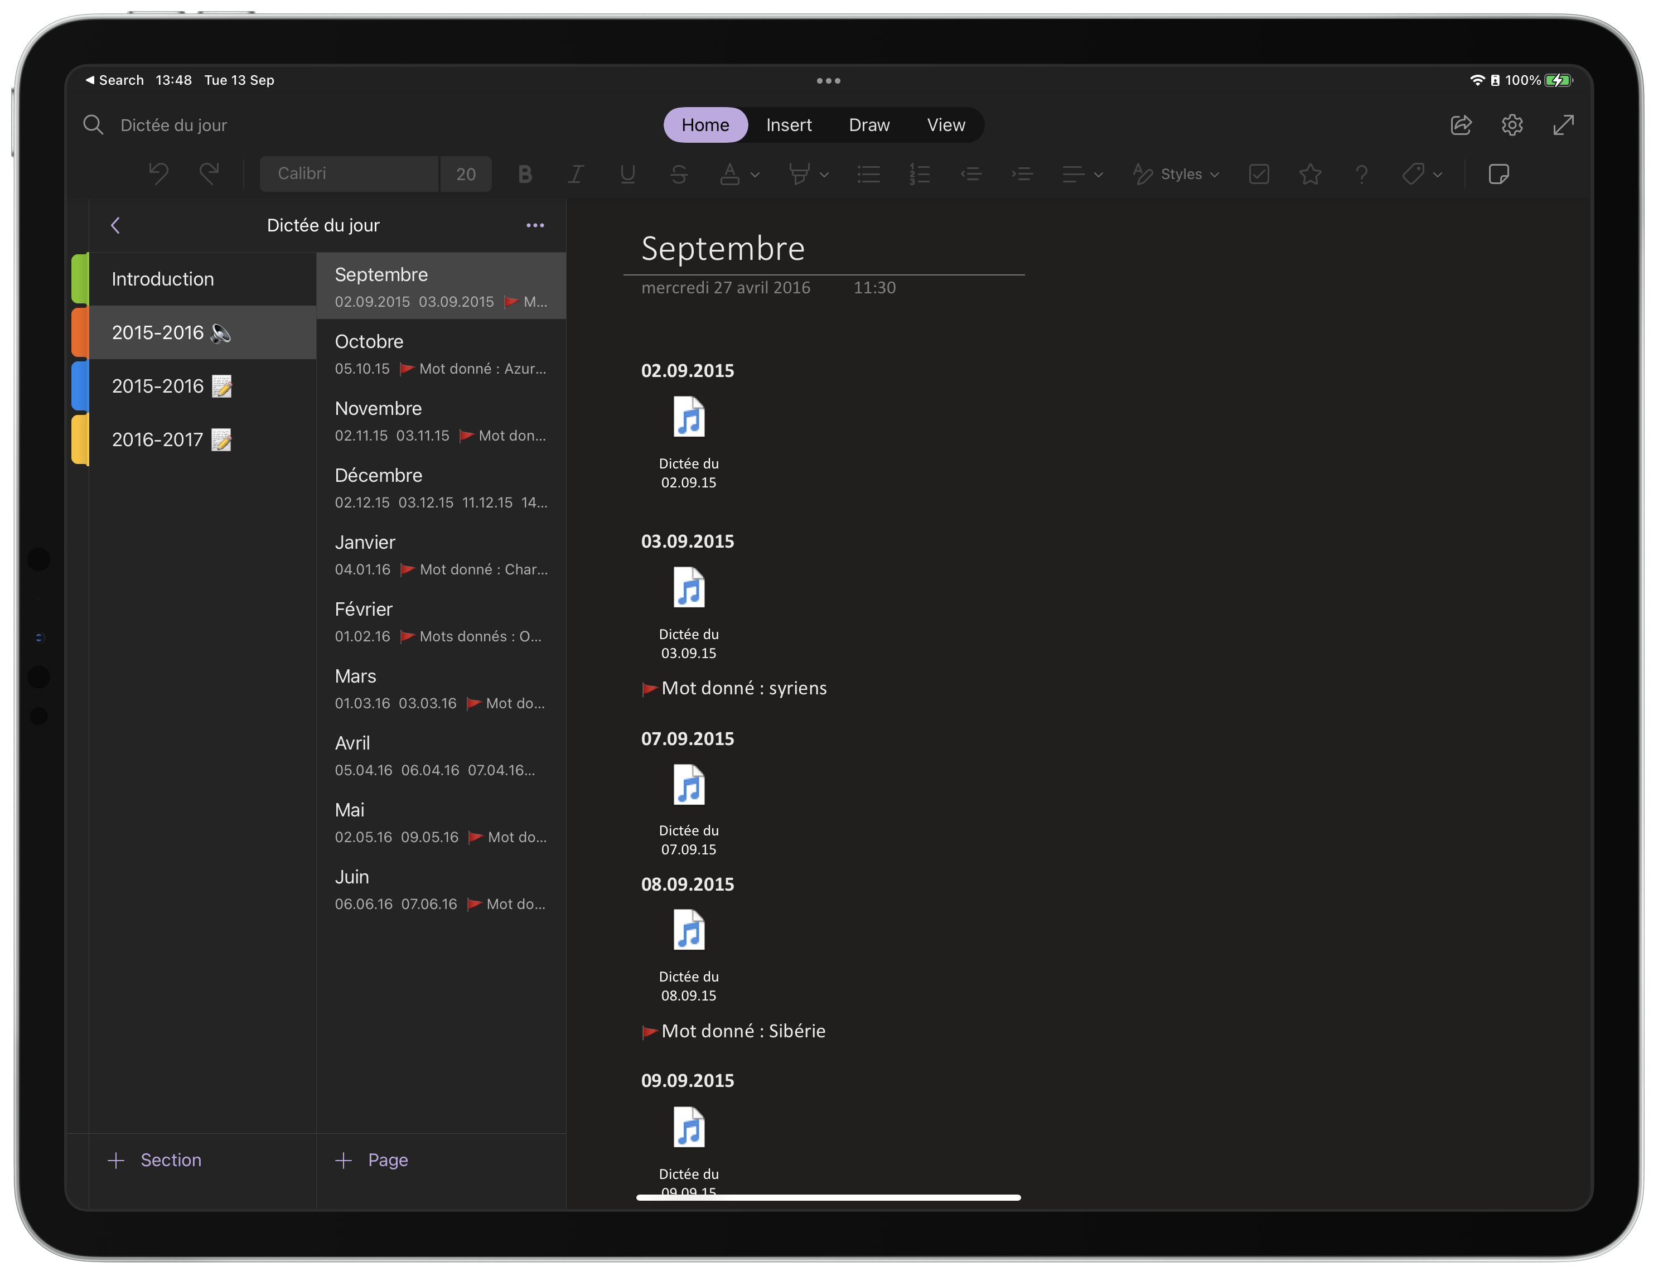
Task: Open audio file Dictée du 07.09.15
Action: [x=689, y=811]
